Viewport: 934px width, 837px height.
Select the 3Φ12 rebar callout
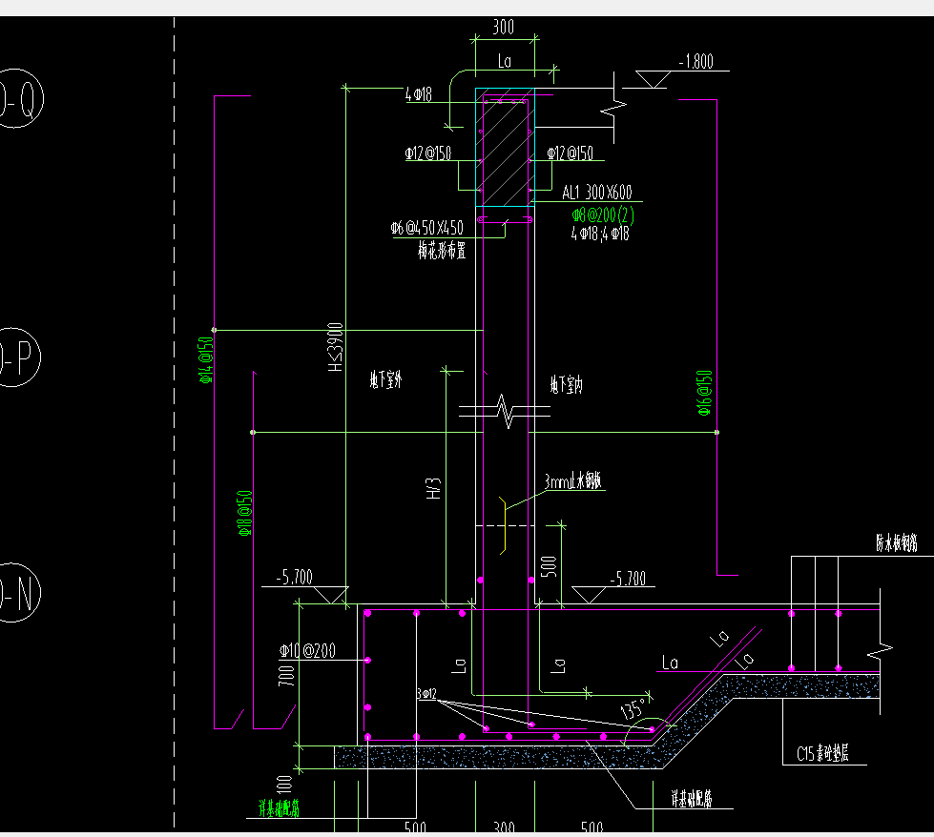[426, 694]
